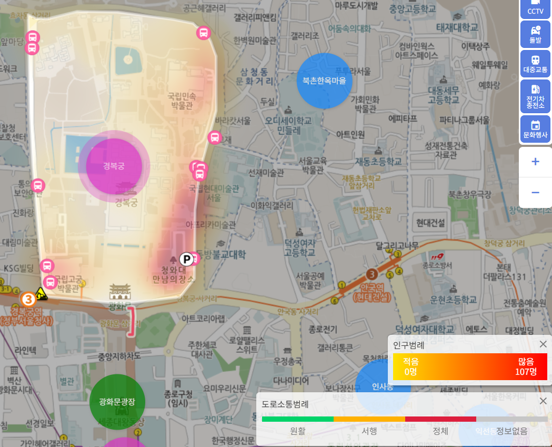Click bus stop cluster near 국립현대미술관

199,171
